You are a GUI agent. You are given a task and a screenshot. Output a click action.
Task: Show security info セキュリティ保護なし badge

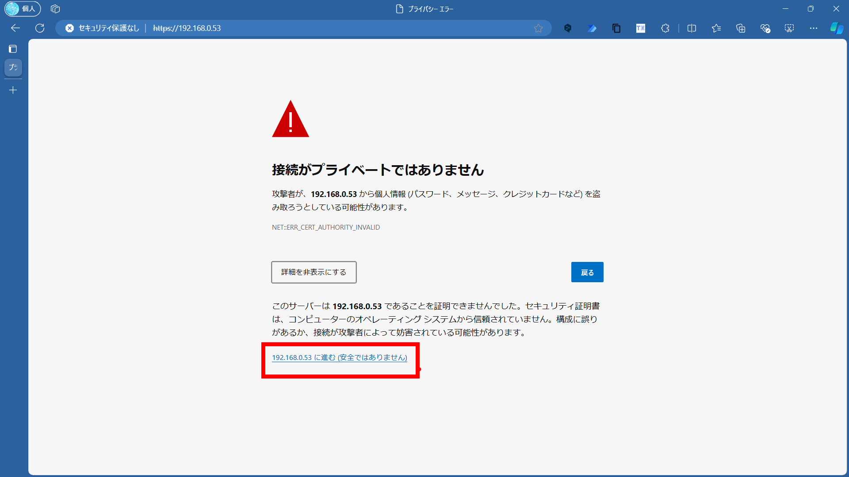103,28
